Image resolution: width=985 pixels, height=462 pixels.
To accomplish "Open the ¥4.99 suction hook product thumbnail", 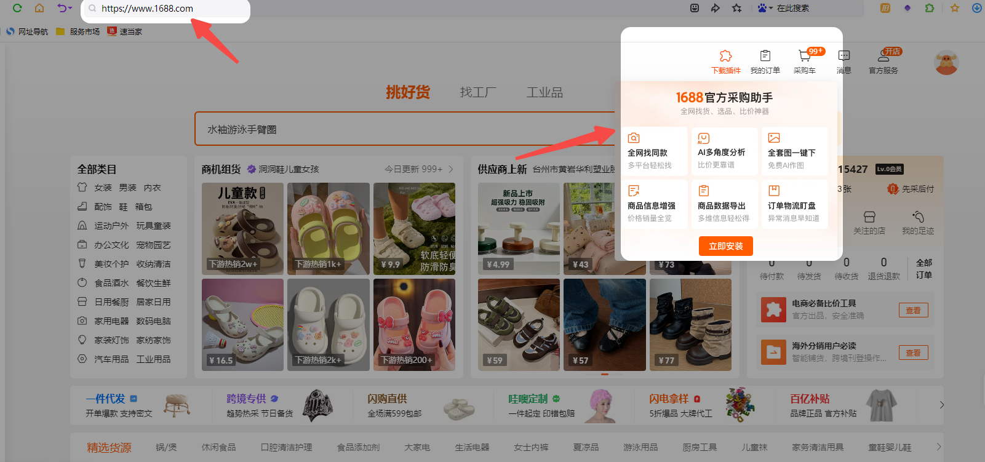I will pyautogui.click(x=519, y=229).
